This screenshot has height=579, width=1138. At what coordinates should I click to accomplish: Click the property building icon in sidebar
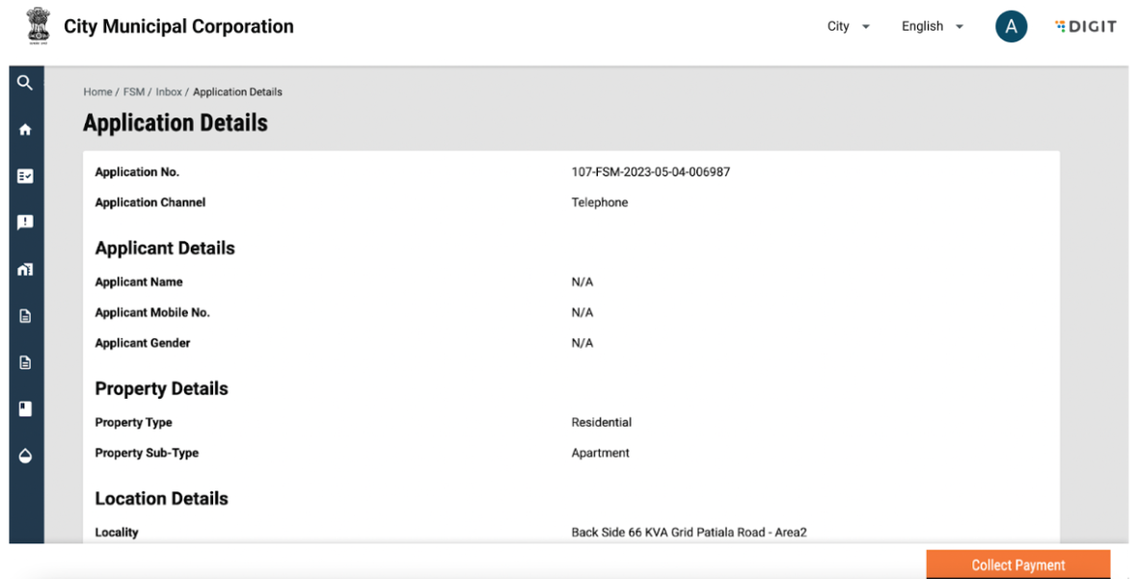(x=25, y=270)
